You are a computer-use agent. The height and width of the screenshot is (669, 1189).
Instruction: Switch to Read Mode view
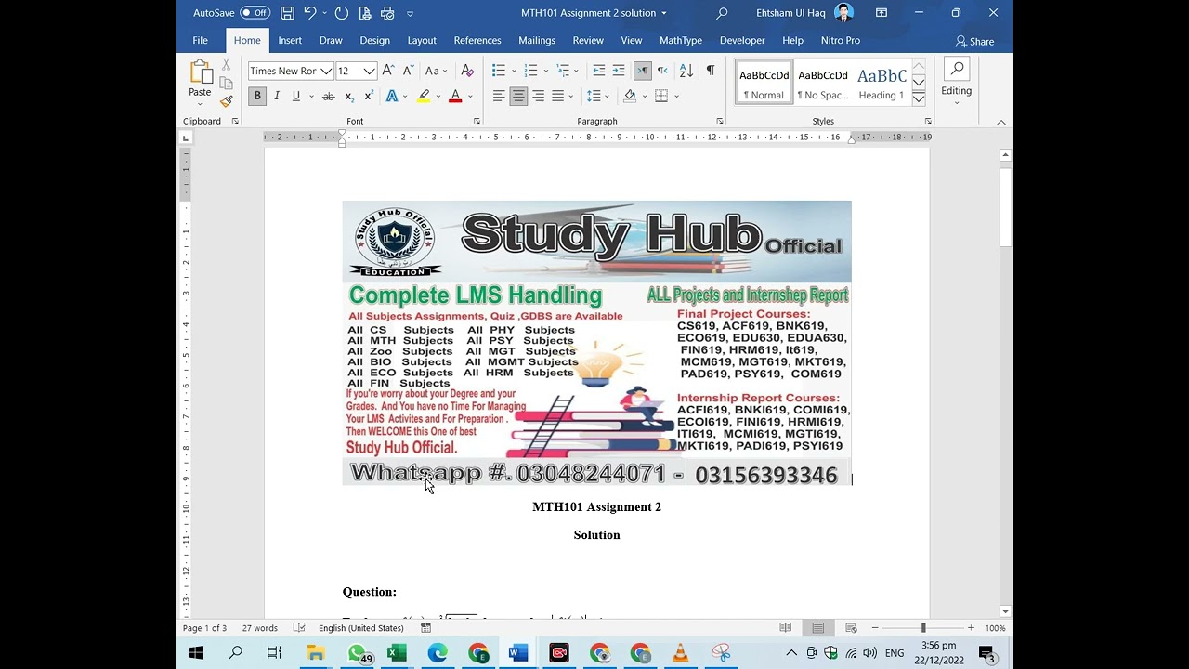[x=786, y=628]
